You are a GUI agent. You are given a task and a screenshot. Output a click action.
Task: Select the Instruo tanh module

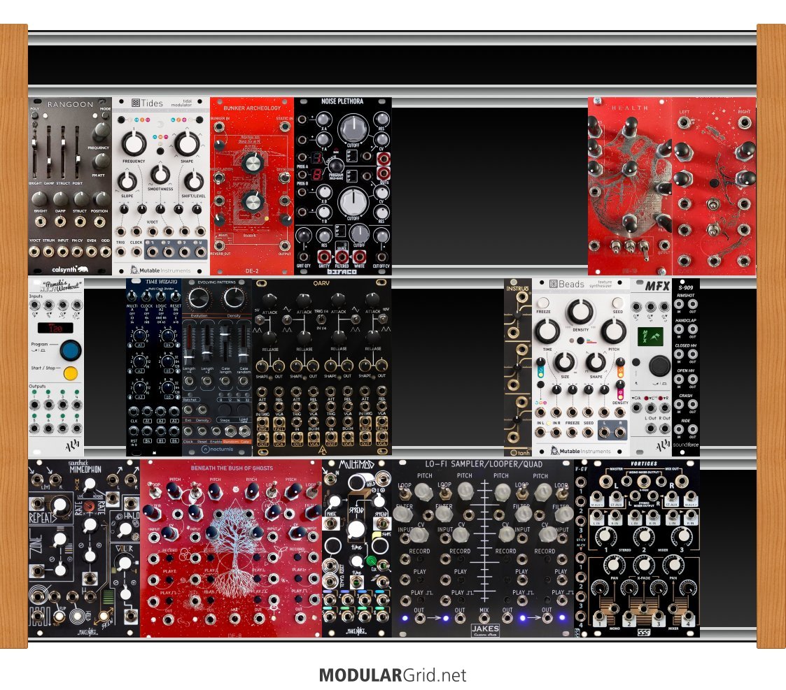point(518,367)
